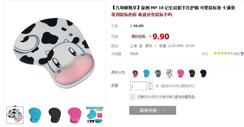Screen dimensions: 244x127
Task: Choose the dark navy color swatch
Action: coord(203,73)
